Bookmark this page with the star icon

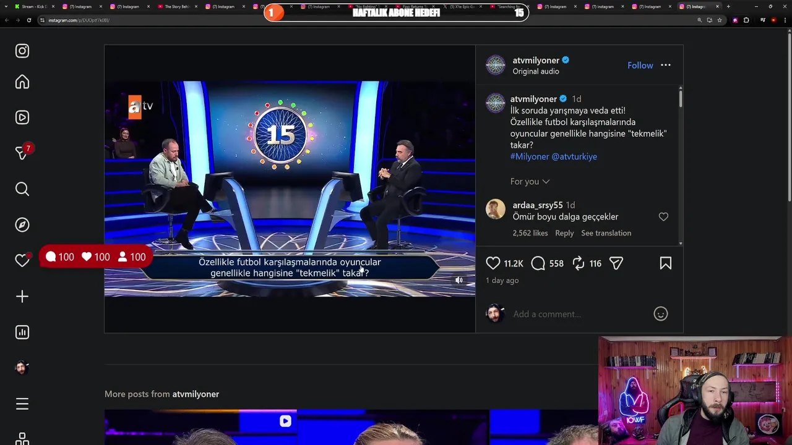[x=719, y=20]
